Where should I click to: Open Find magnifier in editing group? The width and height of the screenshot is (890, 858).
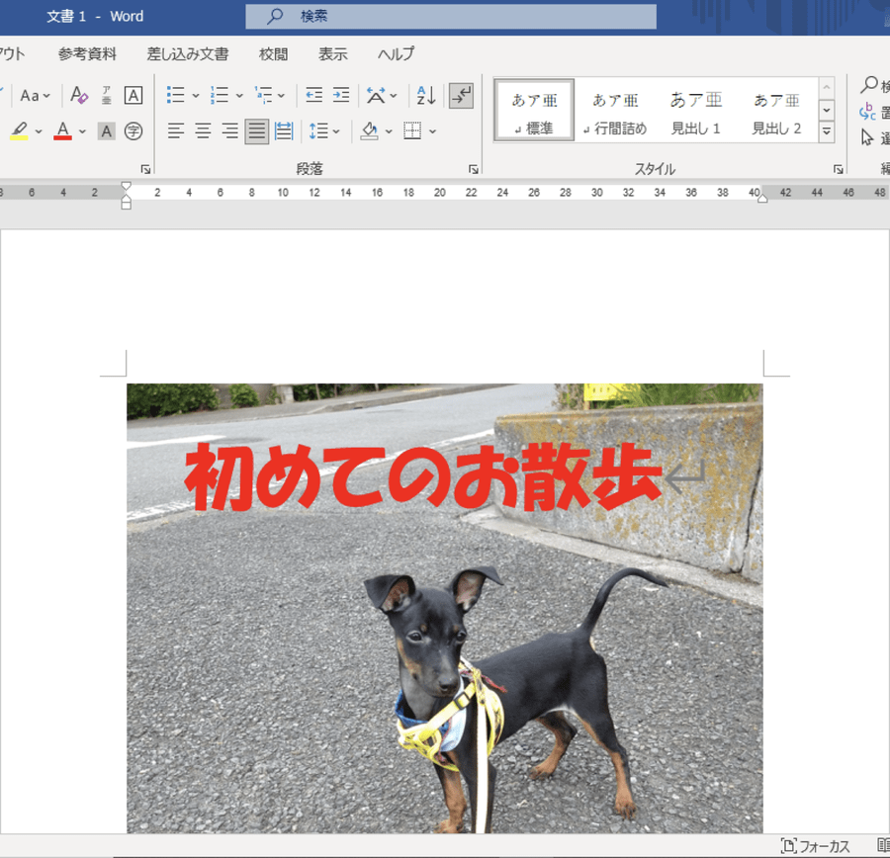[x=869, y=85]
